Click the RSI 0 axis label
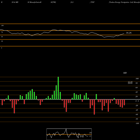140x140 pixels. click(1, 48)
